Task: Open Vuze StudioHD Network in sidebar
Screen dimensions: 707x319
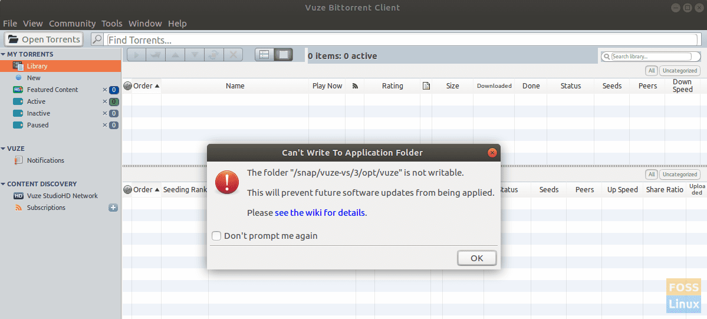Action: click(62, 196)
